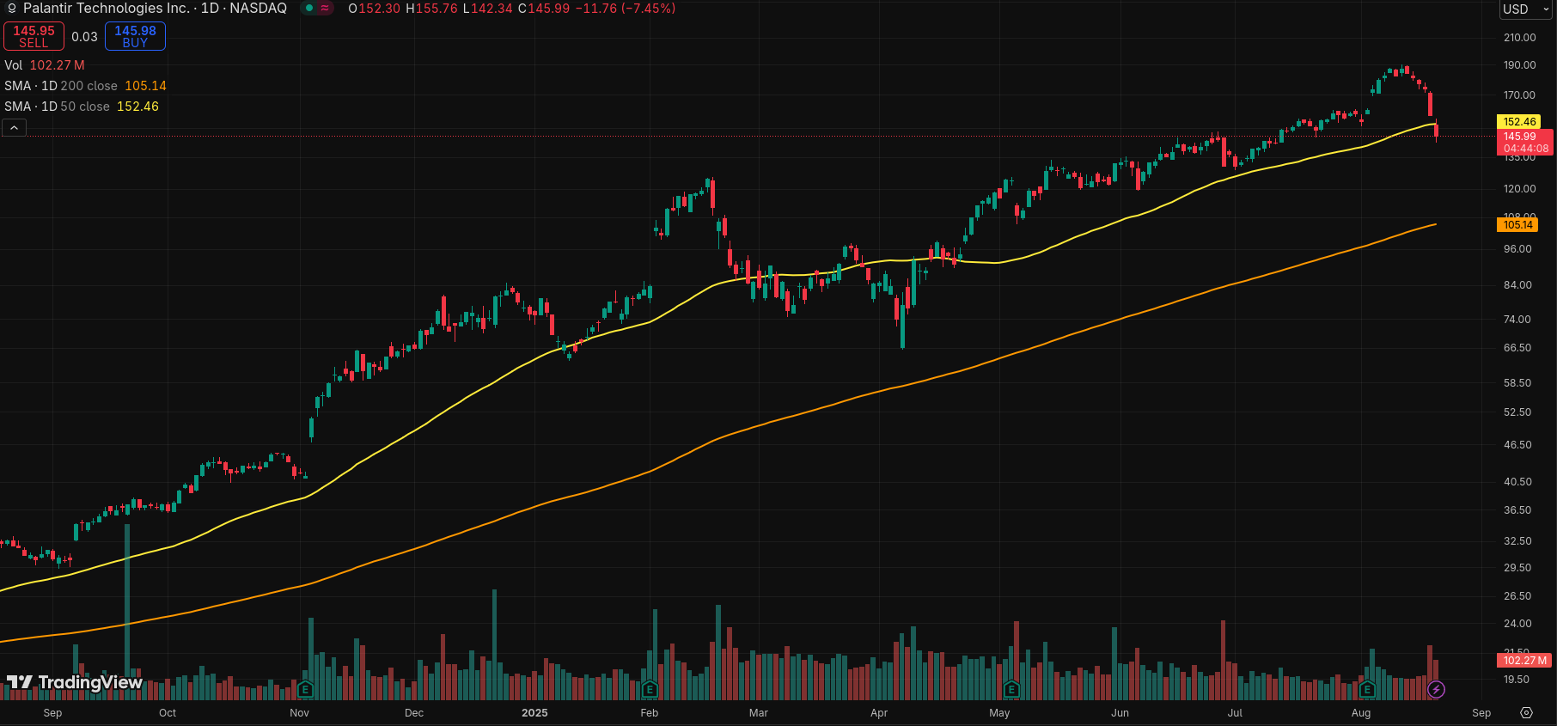Click the Oct label on time axis
This screenshot has width=1557, height=726.
(168, 713)
